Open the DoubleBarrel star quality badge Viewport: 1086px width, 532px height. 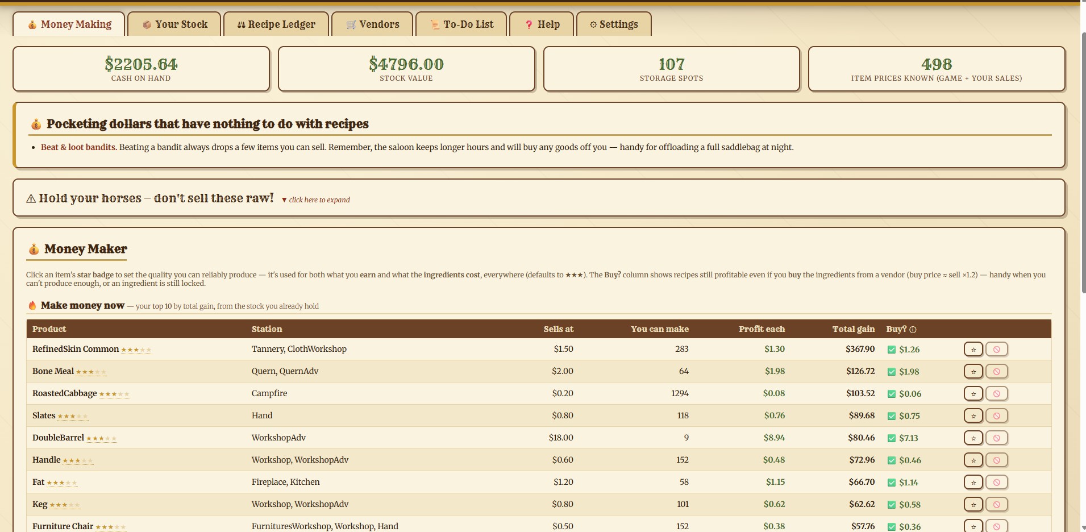click(101, 438)
